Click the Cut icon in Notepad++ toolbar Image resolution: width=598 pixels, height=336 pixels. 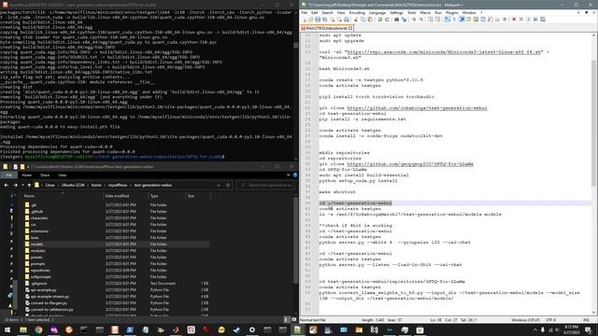tap(355, 19)
